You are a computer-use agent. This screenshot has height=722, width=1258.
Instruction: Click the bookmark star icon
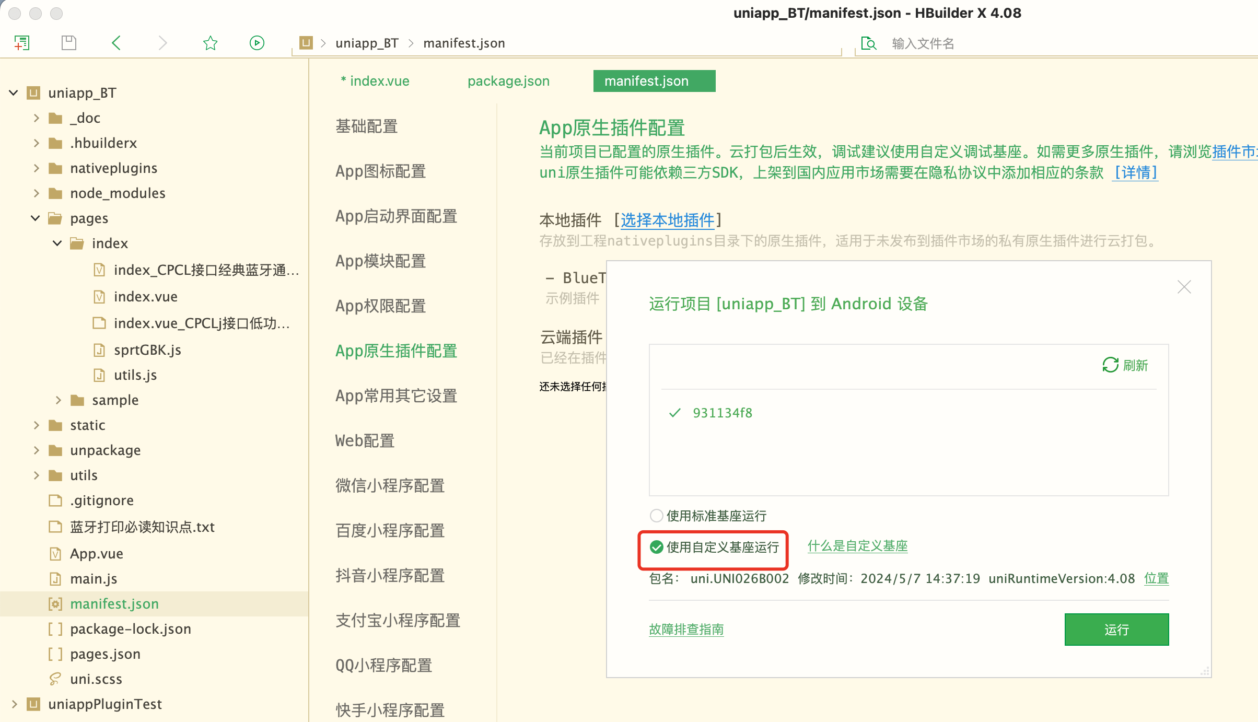pyautogui.click(x=210, y=43)
